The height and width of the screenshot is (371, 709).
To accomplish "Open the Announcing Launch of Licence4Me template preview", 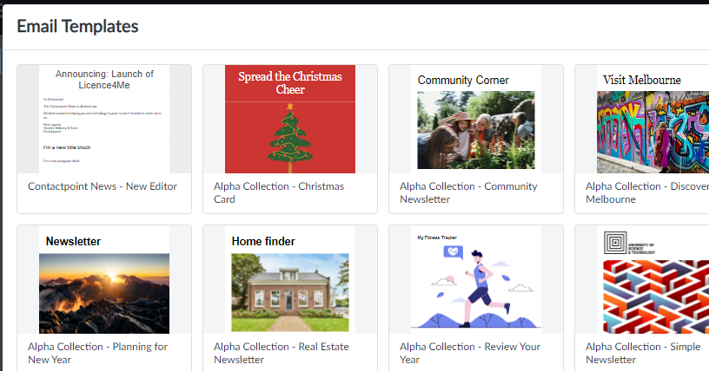I will [x=104, y=119].
